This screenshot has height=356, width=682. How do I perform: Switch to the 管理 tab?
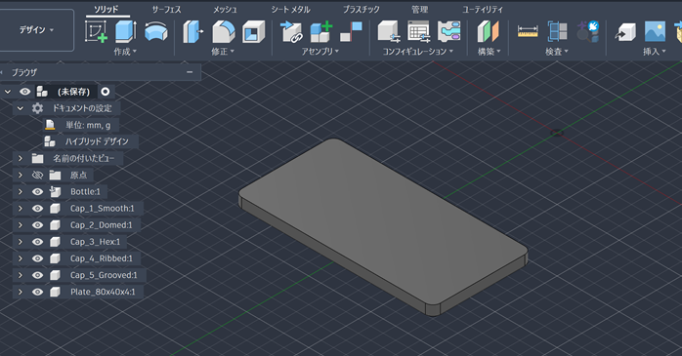click(420, 9)
